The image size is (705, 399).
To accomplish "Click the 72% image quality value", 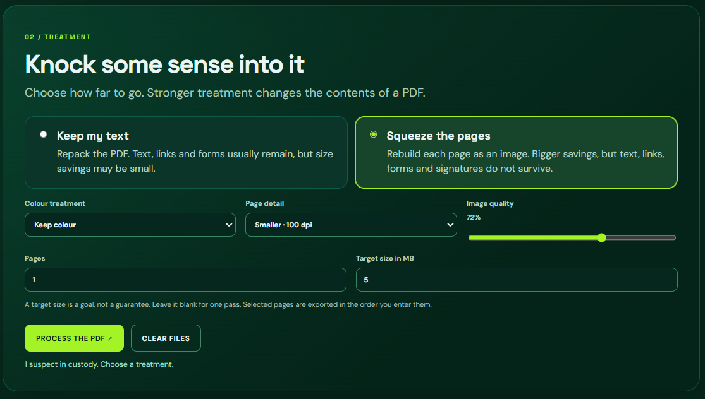I will point(474,217).
